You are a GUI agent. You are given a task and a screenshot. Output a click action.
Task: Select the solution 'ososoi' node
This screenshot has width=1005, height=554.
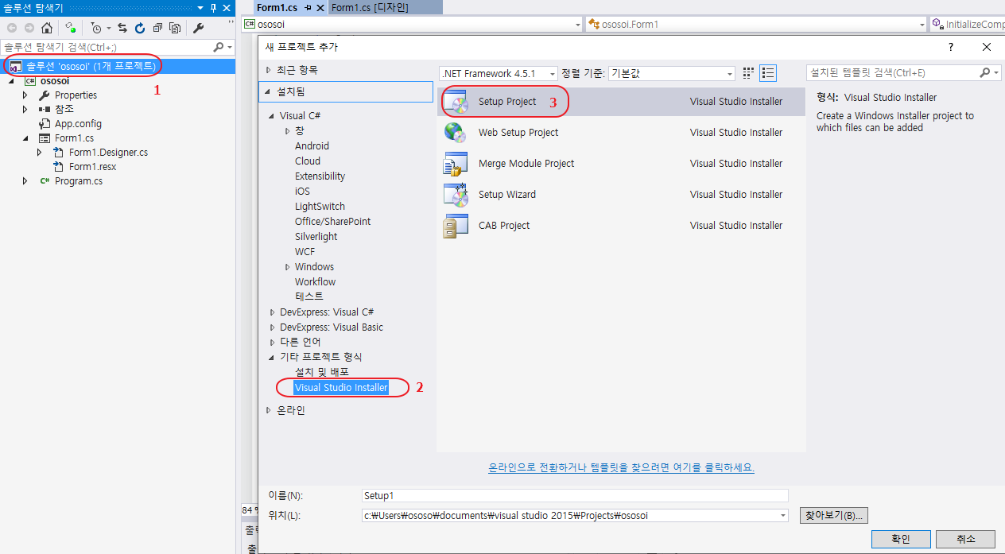click(118, 66)
